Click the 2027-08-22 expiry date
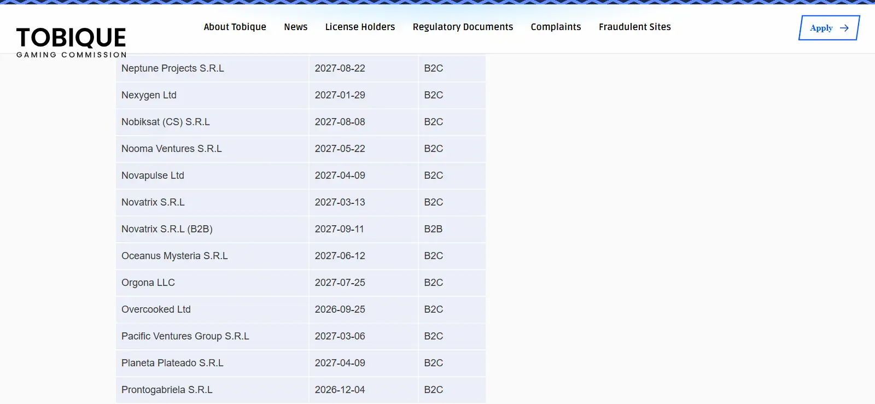Screen dimensions: 875x404 point(340,68)
